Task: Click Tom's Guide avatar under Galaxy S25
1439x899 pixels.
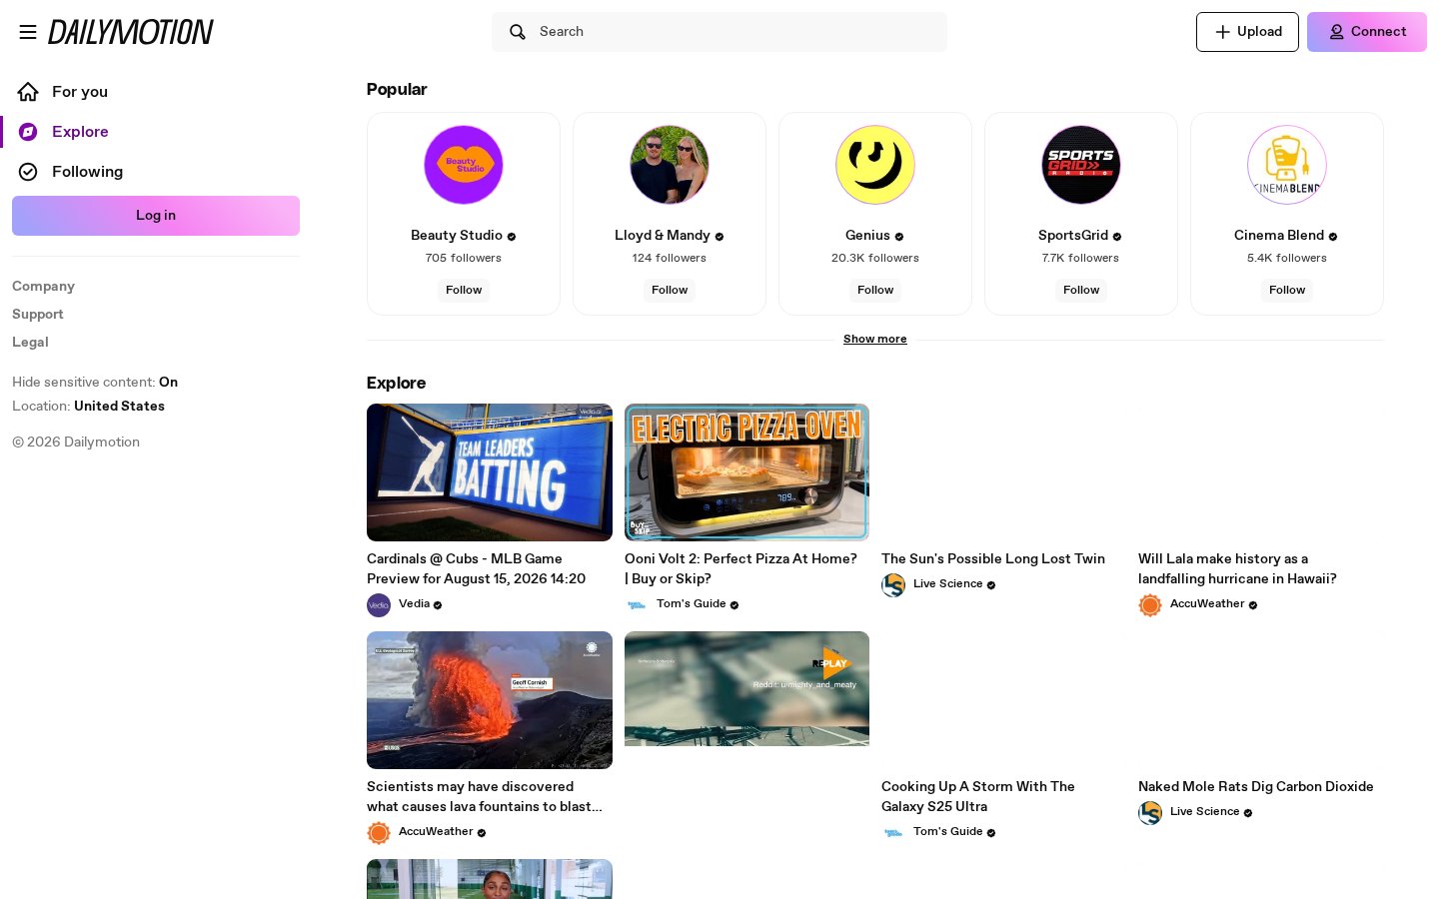Action: 893,833
